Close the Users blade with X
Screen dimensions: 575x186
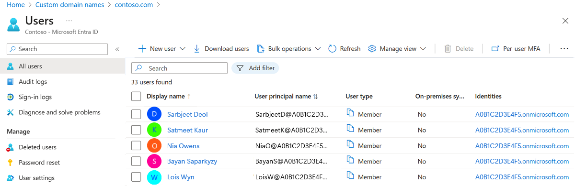pyautogui.click(x=565, y=21)
